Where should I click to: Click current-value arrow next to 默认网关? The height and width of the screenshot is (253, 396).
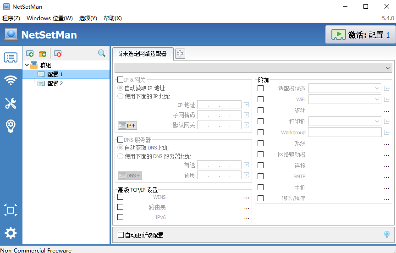point(247,125)
